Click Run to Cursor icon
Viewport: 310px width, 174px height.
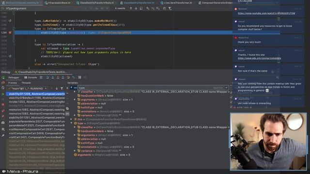point(73,77)
